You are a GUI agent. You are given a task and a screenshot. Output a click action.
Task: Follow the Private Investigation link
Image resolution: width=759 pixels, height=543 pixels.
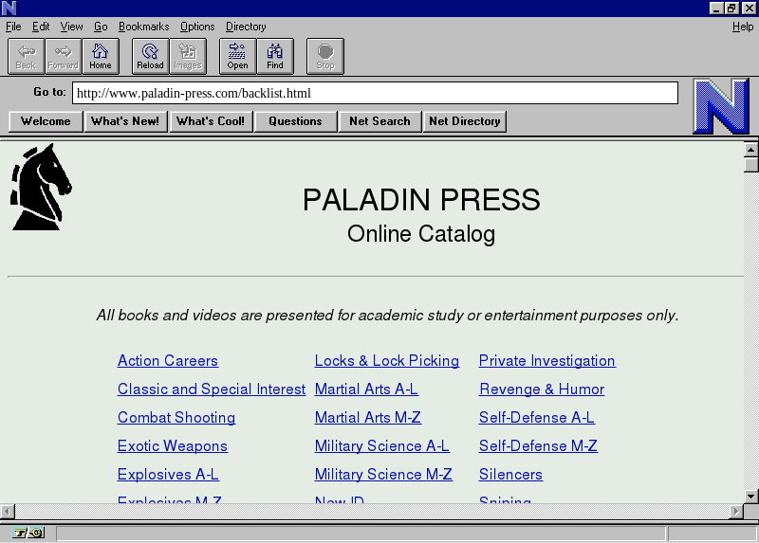coord(546,361)
